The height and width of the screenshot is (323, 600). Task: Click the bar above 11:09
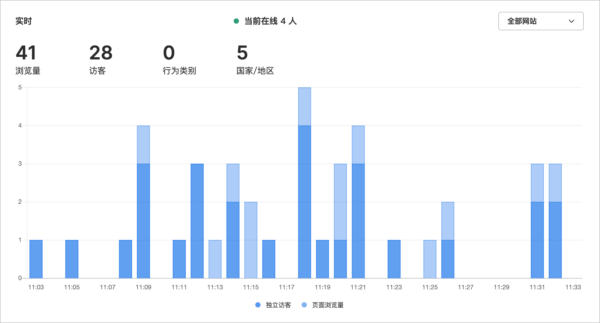143,202
